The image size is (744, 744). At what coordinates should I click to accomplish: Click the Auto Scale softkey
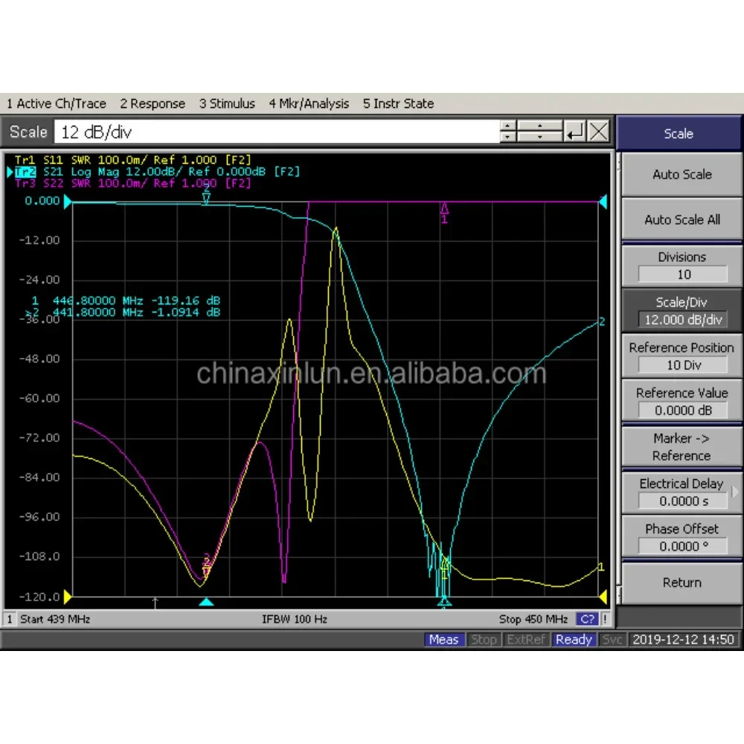(682, 175)
